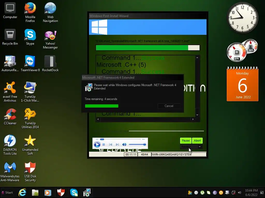Switch to Skype in the taskbar
The width and height of the screenshot is (265, 198).
coord(74,192)
